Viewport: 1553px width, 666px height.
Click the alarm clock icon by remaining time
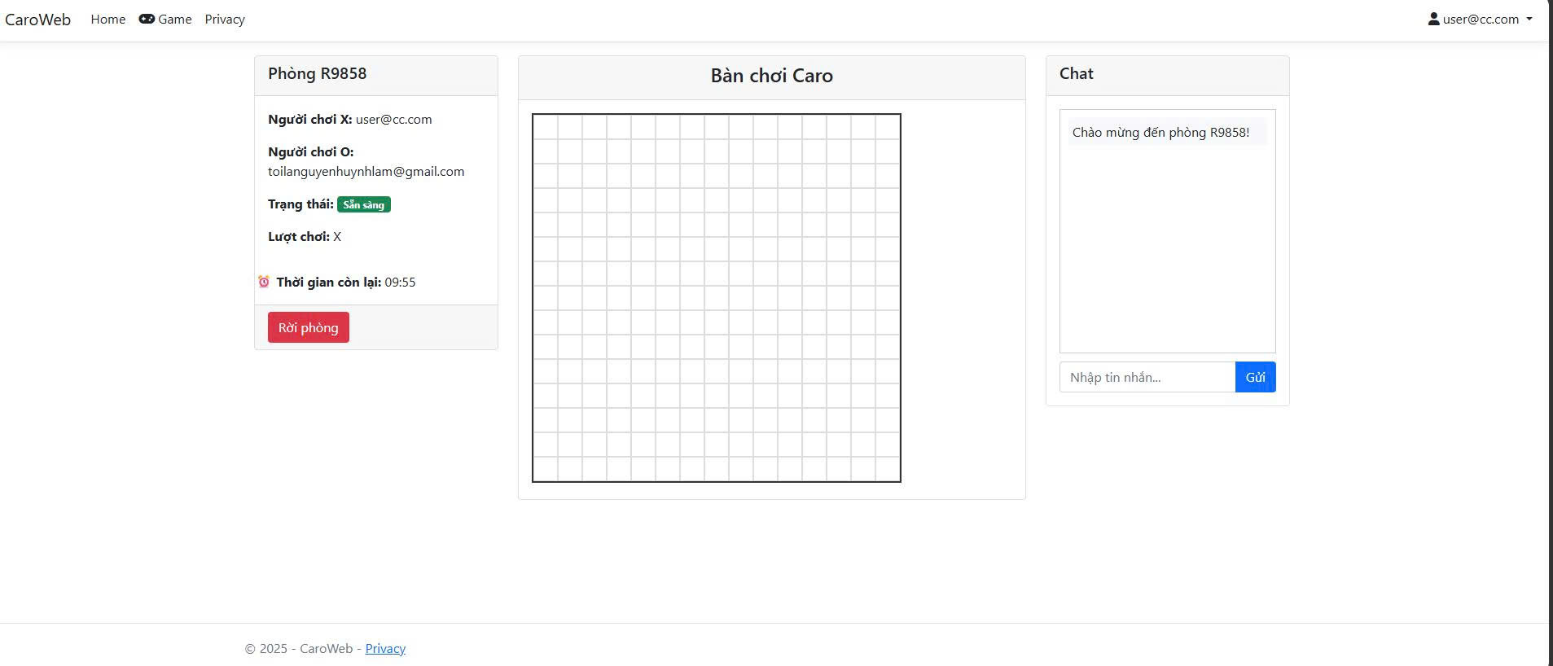tap(264, 282)
